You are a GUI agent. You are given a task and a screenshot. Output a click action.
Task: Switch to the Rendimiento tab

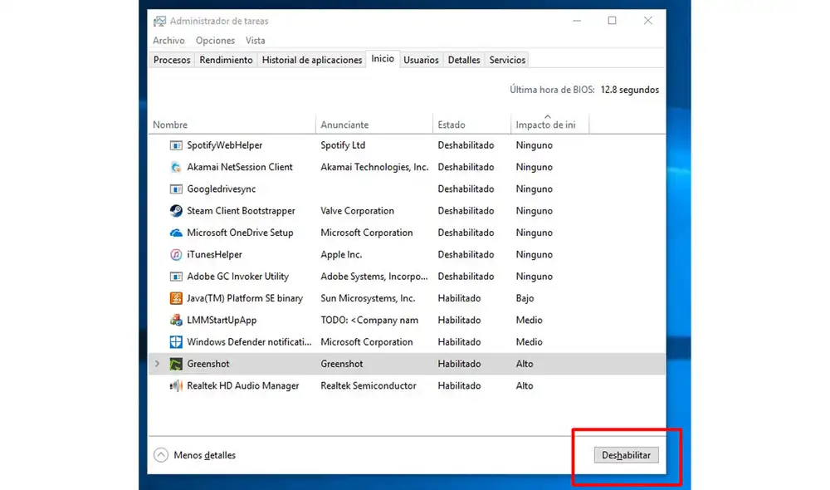coord(226,60)
